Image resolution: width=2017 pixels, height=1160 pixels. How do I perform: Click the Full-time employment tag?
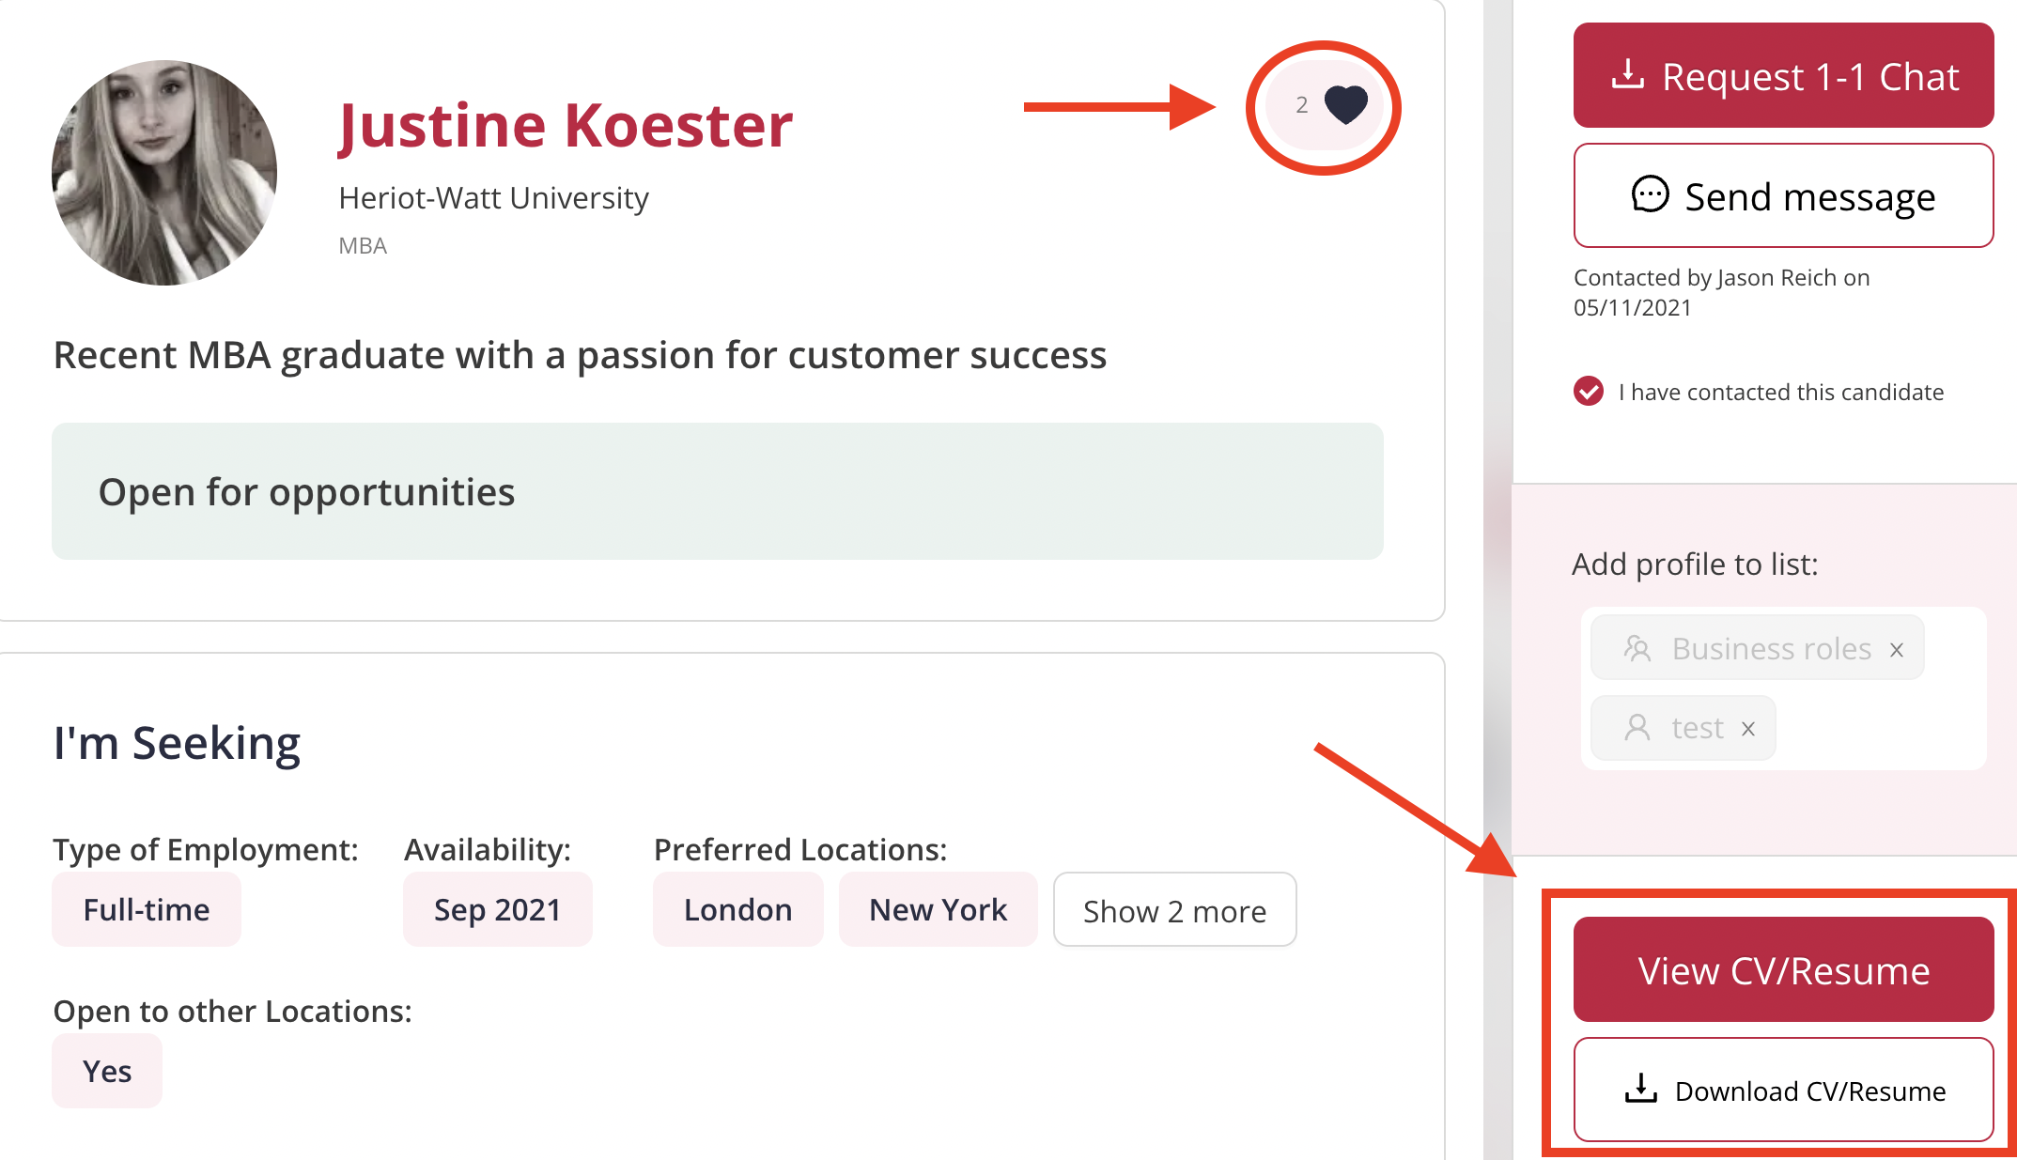coord(147,909)
